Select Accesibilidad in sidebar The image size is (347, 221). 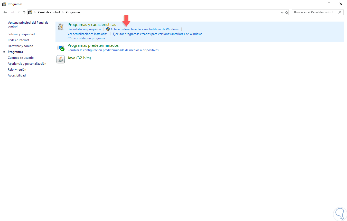click(x=17, y=75)
